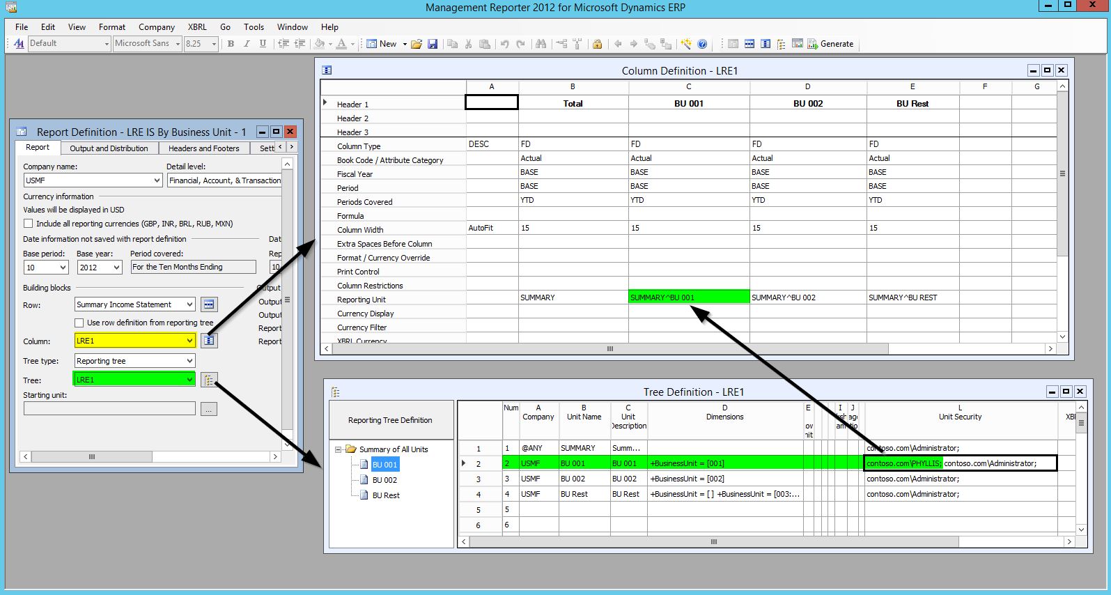Click the Find binoculars icon
1111x595 pixels.
tap(541, 44)
